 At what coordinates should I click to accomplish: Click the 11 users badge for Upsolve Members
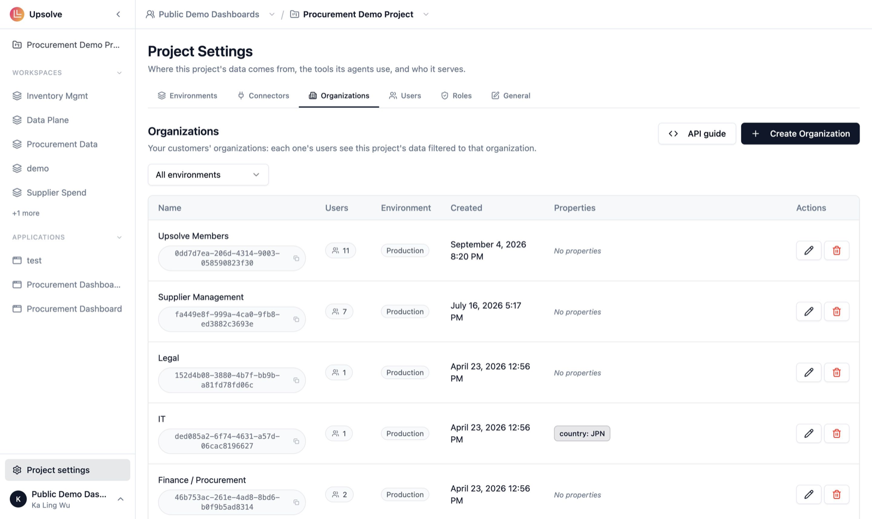pos(341,251)
